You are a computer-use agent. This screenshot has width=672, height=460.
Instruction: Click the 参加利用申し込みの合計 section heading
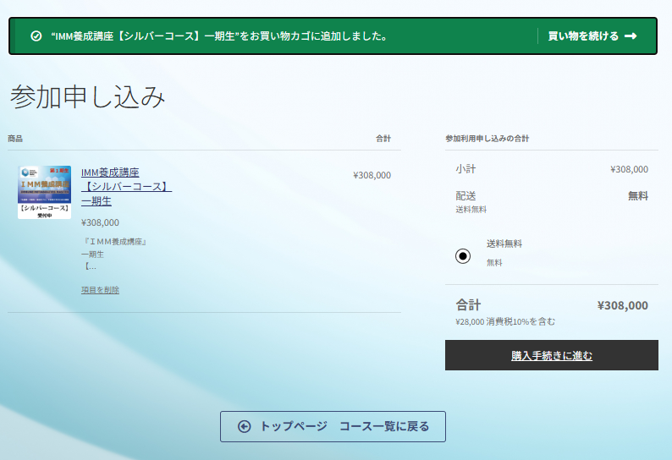[487, 139]
